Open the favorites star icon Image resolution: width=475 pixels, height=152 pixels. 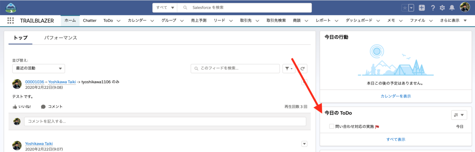tap(405, 7)
